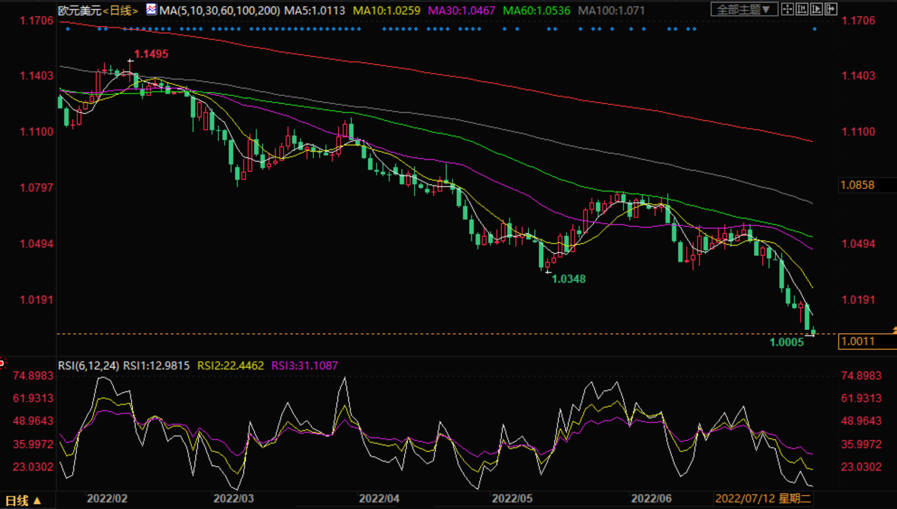Click the MA60:1.0536 green legend value

(x=536, y=11)
